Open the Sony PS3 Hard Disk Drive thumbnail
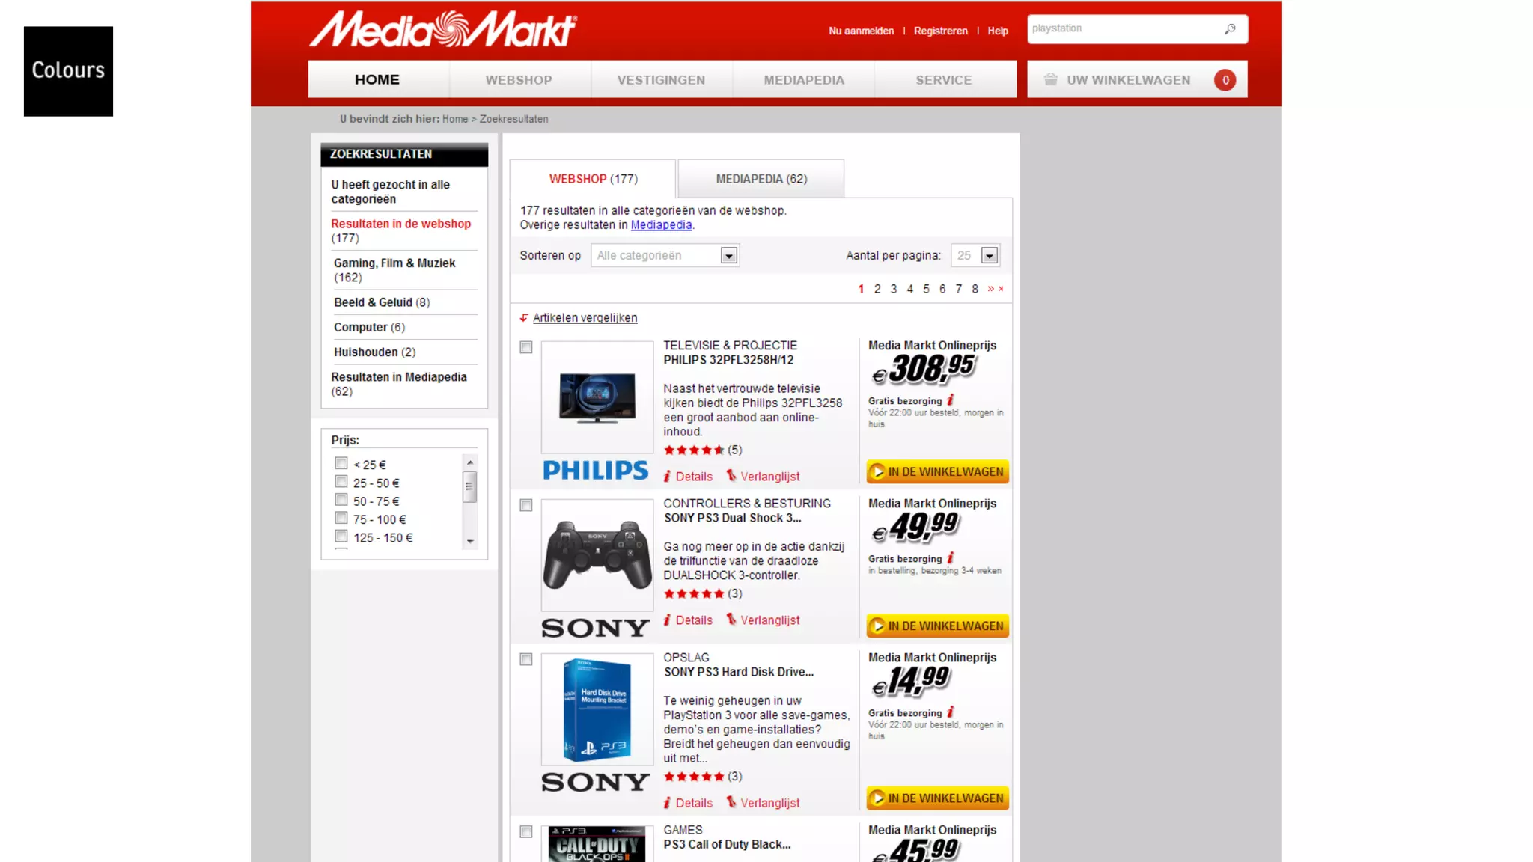The width and height of the screenshot is (1533, 862). pos(597,709)
